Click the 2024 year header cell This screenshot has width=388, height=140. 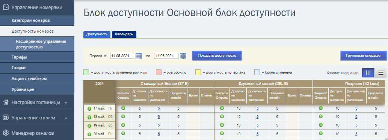coord(100,92)
